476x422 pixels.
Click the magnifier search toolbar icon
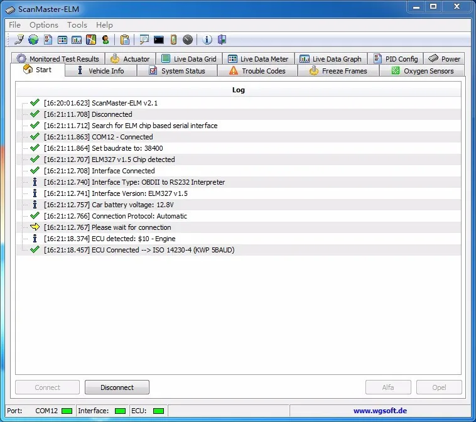pos(144,40)
